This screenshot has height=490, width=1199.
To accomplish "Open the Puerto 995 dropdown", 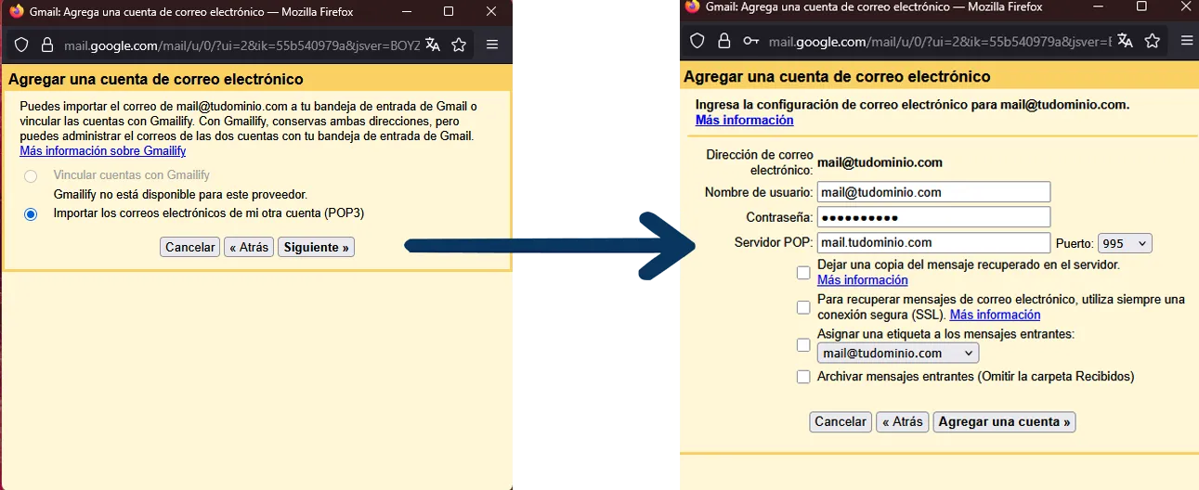I will [x=1125, y=243].
